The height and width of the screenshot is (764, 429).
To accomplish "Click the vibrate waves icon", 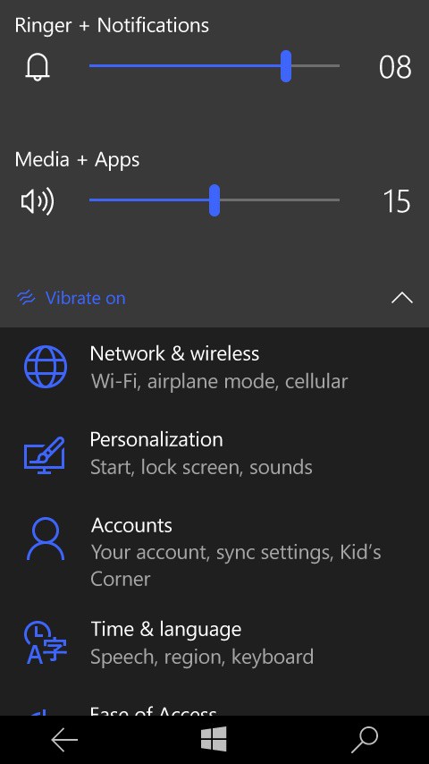I will (x=26, y=297).
